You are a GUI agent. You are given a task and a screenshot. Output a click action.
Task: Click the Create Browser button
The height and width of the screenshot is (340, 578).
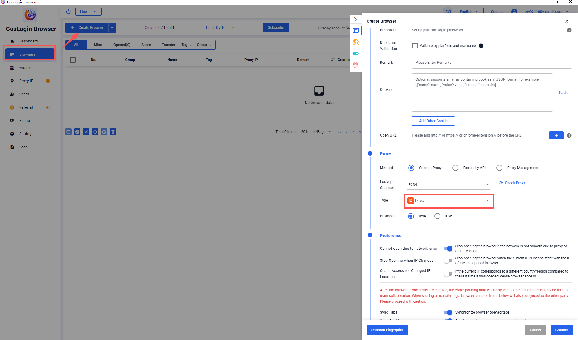[x=87, y=28]
